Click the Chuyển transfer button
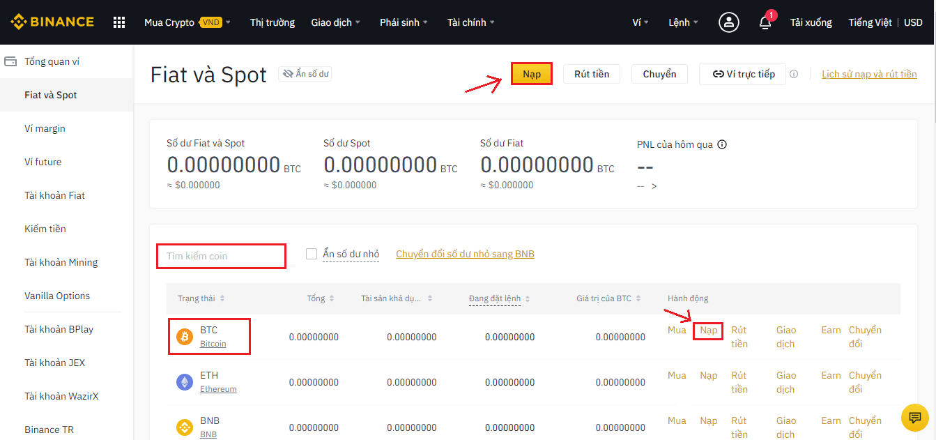The height and width of the screenshot is (440, 936). 659,74
